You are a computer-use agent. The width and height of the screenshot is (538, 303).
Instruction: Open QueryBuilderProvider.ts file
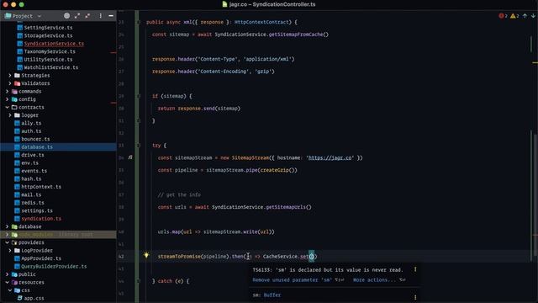coord(54,266)
